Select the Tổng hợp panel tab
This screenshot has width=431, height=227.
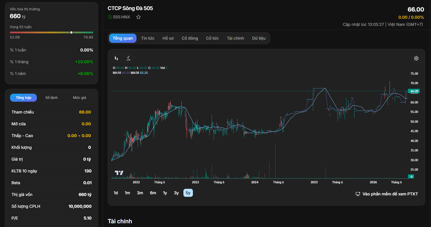(24, 98)
